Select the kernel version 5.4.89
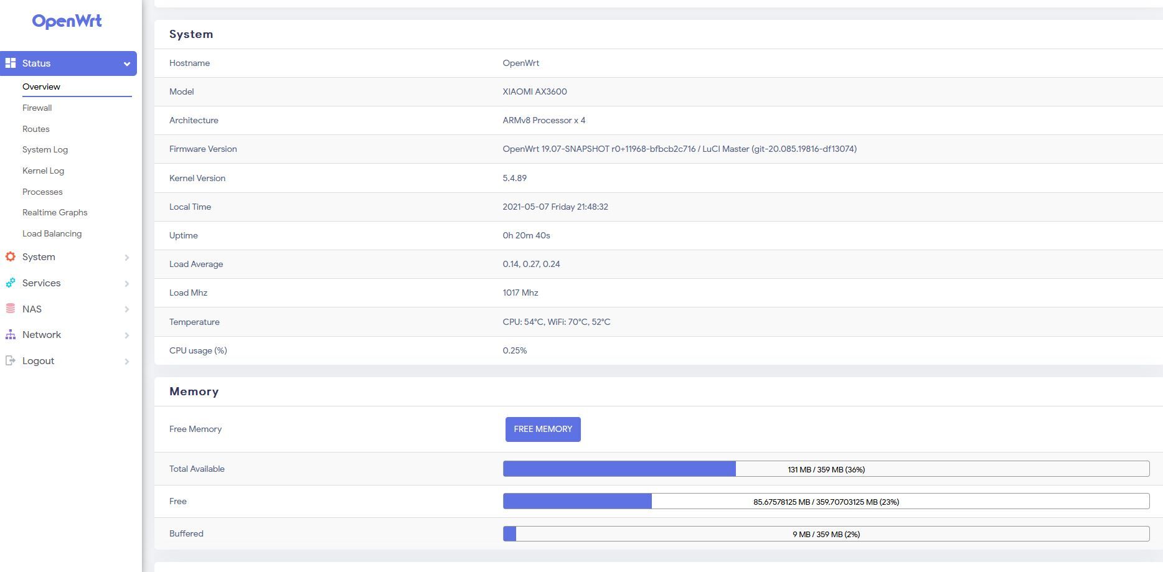Image resolution: width=1163 pixels, height=572 pixels. tap(514, 178)
